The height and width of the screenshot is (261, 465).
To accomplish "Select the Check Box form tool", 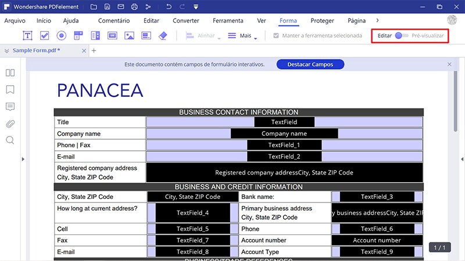I will tap(45, 35).
